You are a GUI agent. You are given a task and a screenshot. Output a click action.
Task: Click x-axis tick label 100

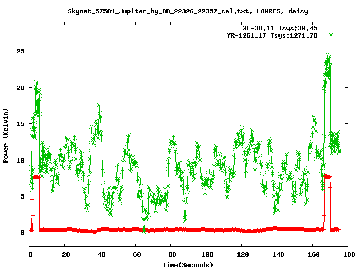208,254
